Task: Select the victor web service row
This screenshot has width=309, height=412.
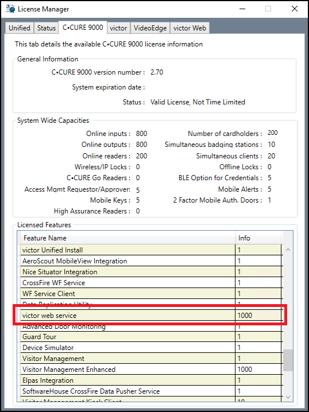Action: pyautogui.click(x=152, y=315)
